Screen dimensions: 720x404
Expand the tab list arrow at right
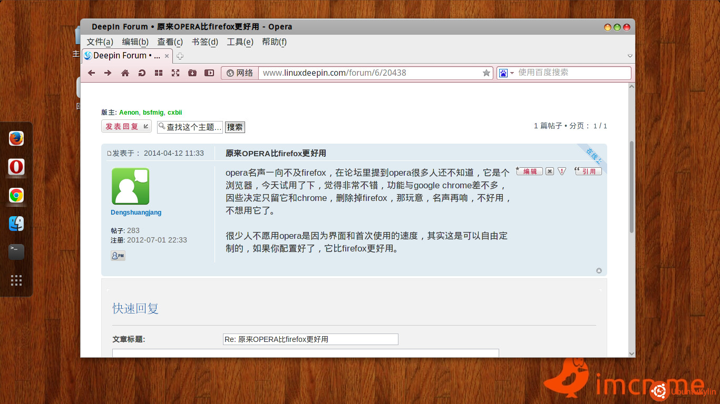630,56
